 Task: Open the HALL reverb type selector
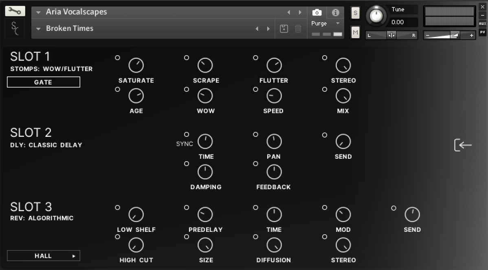tap(44, 256)
